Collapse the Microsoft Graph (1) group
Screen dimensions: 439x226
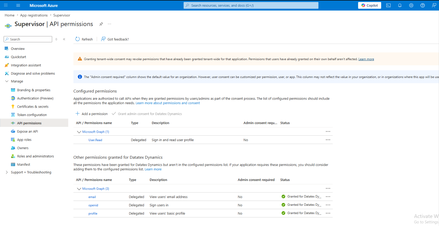coord(79,132)
